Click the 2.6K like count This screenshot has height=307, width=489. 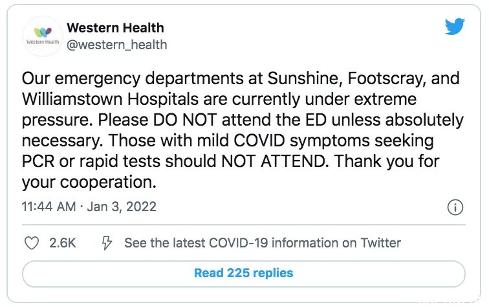coord(62,243)
